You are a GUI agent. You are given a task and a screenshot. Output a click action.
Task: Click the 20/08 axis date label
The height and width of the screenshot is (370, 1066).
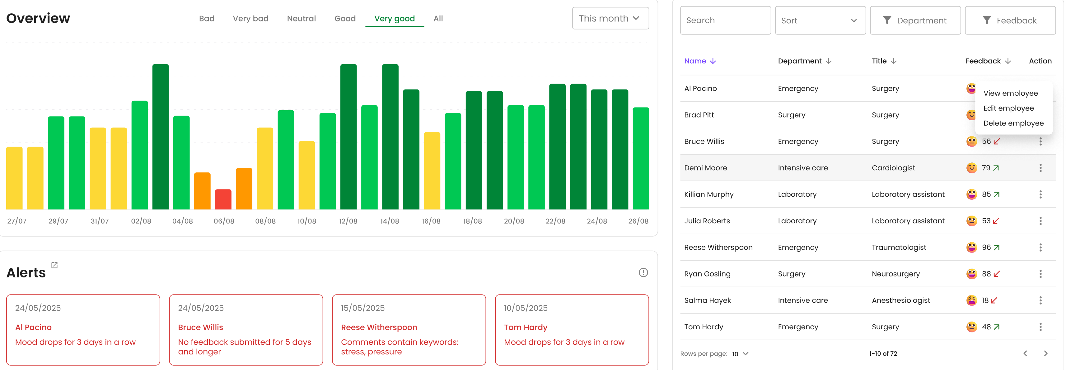tap(513, 221)
